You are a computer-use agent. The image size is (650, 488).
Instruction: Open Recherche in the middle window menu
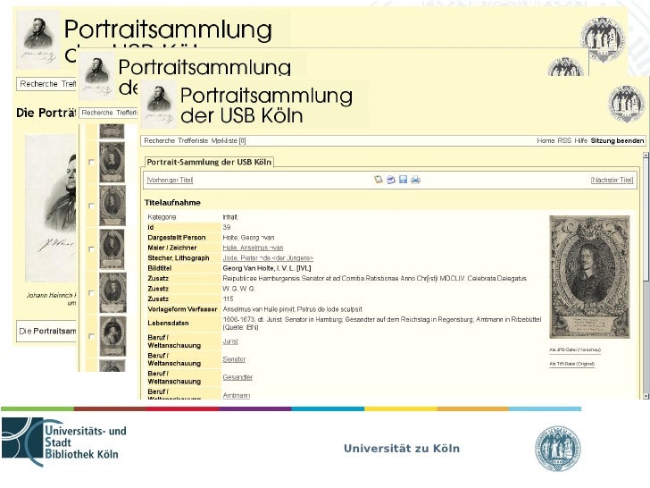(97, 113)
